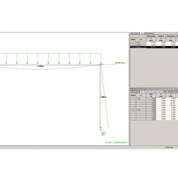178x178 pixels.
Task: Click the Beam column header
Action: point(133,95)
